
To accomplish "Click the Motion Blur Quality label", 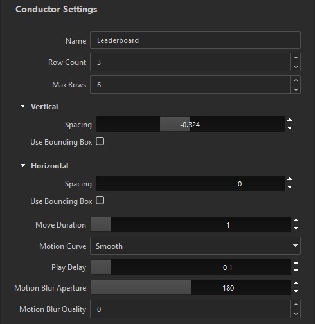I will (x=53, y=309).
